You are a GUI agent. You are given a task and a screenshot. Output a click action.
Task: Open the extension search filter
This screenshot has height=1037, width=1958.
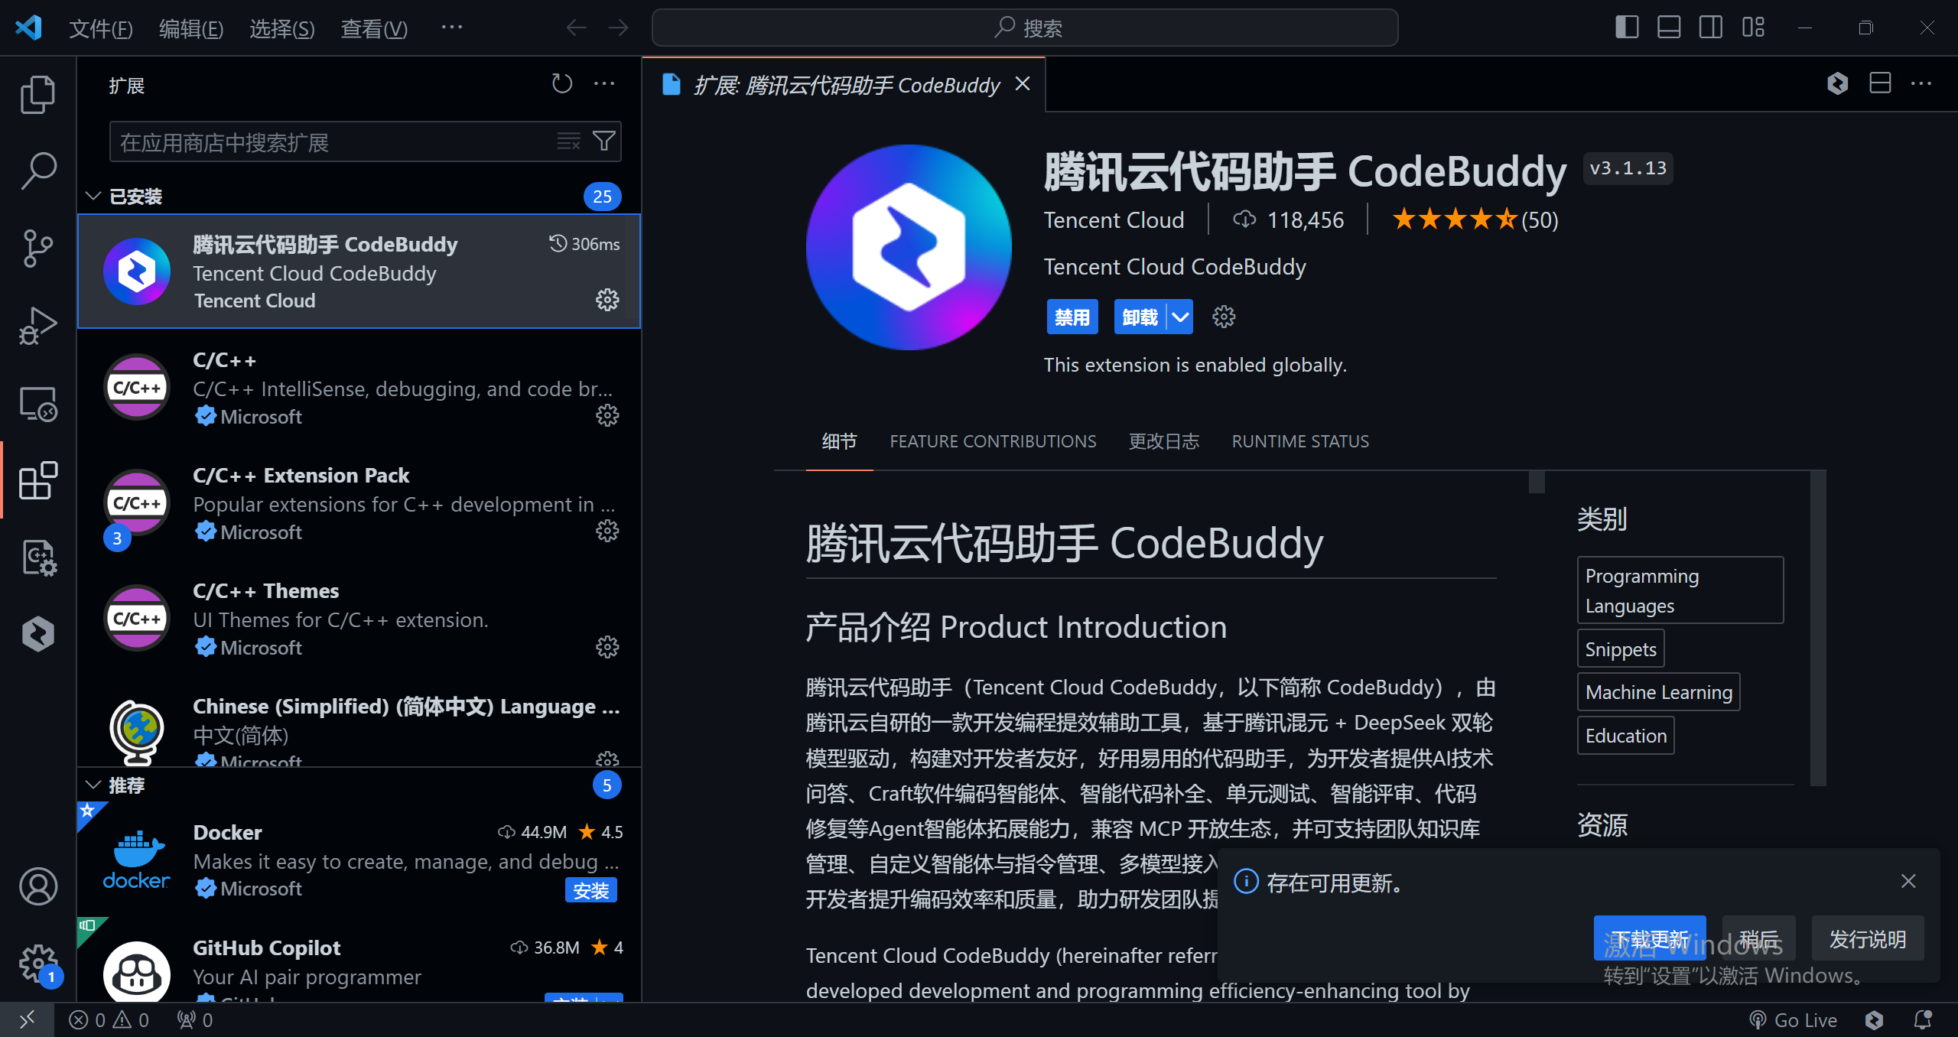pyautogui.click(x=604, y=141)
